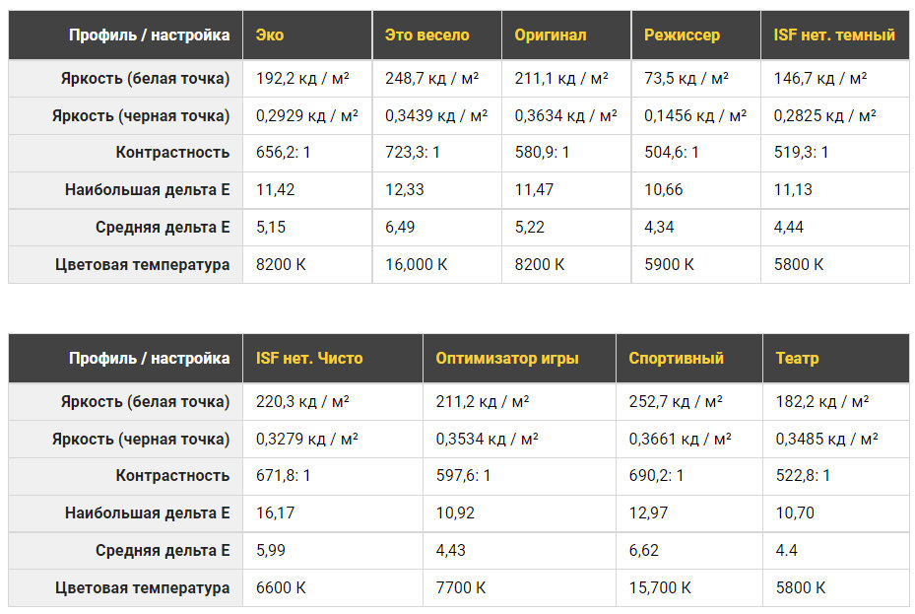Select the 723,3: 1 contrast cell
The image size is (915, 614).
point(413,153)
